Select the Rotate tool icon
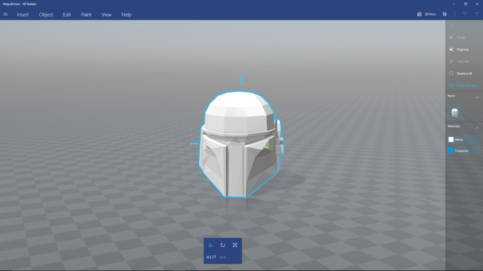The image size is (483, 271). (223, 245)
